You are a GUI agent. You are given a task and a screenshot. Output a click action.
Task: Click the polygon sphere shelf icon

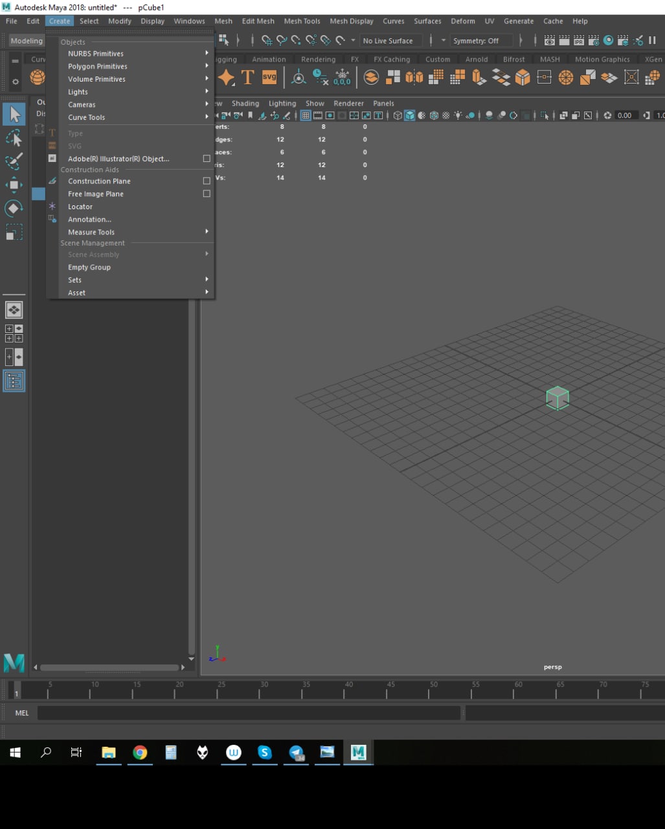click(38, 78)
